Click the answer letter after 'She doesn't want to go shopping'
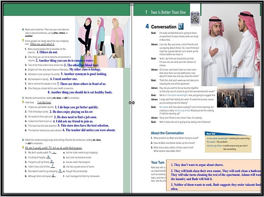Viewport: 264px width, 197px height. [x=60, y=171]
